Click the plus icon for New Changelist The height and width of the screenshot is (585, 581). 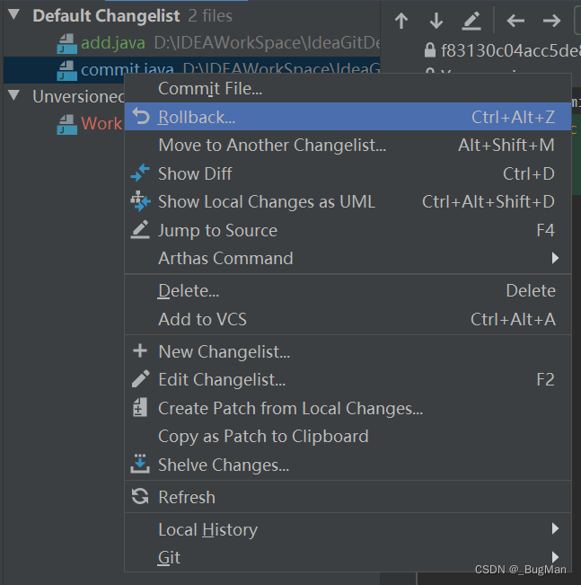tap(140, 351)
